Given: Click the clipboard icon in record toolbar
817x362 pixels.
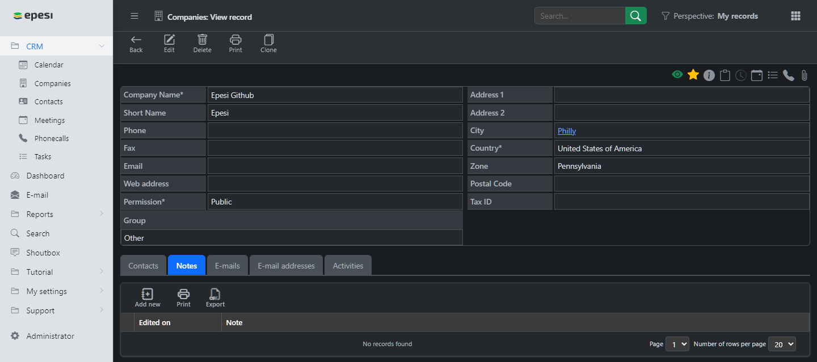Looking at the screenshot, I should (x=725, y=75).
